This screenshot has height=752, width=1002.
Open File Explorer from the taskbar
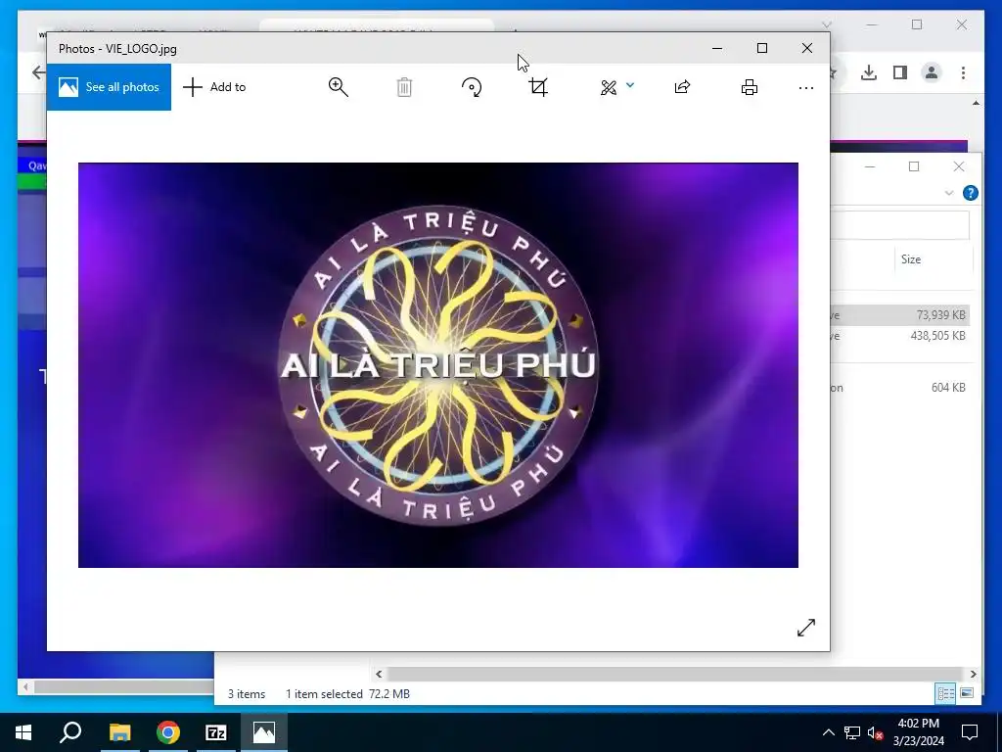(x=119, y=732)
